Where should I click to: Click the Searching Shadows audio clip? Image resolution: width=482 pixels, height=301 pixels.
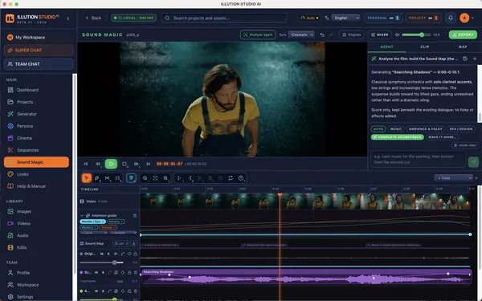coord(306,277)
